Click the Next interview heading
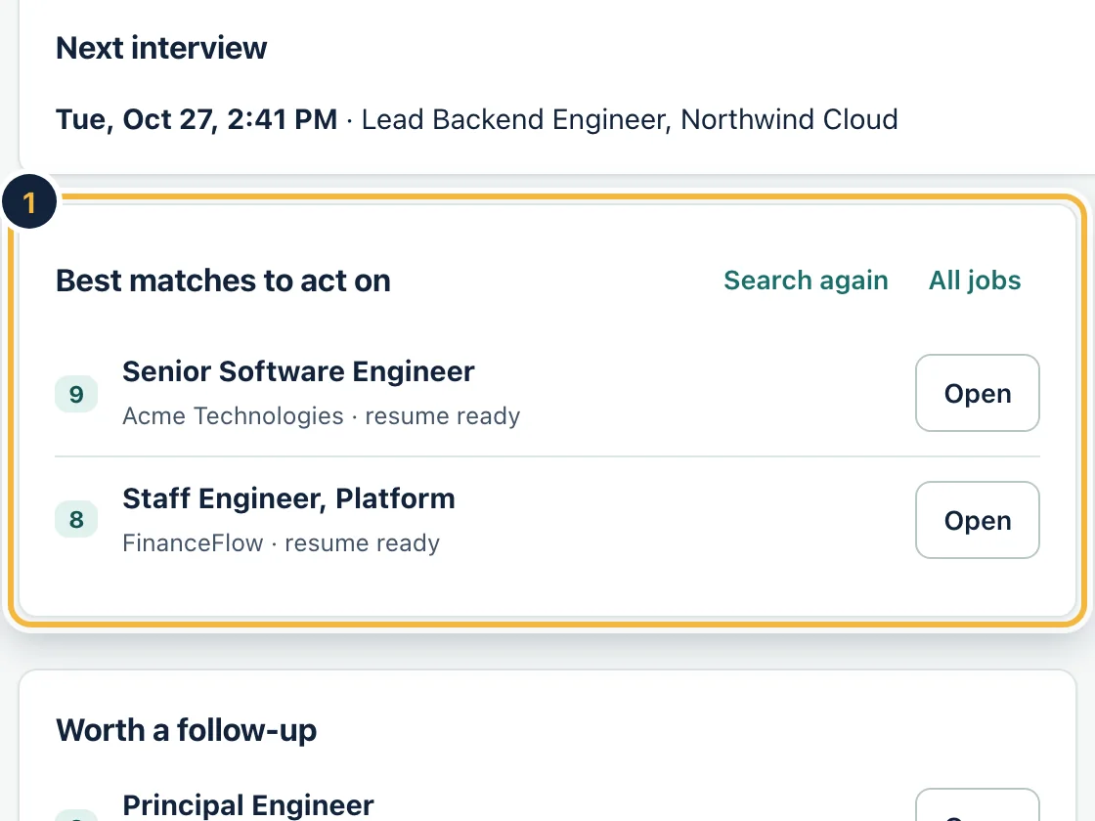The width and height of the screenshot is (1095, 821). pyautogui.click(x=161, y=48)
